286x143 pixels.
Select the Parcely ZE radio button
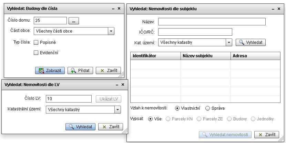click(199, 119)
